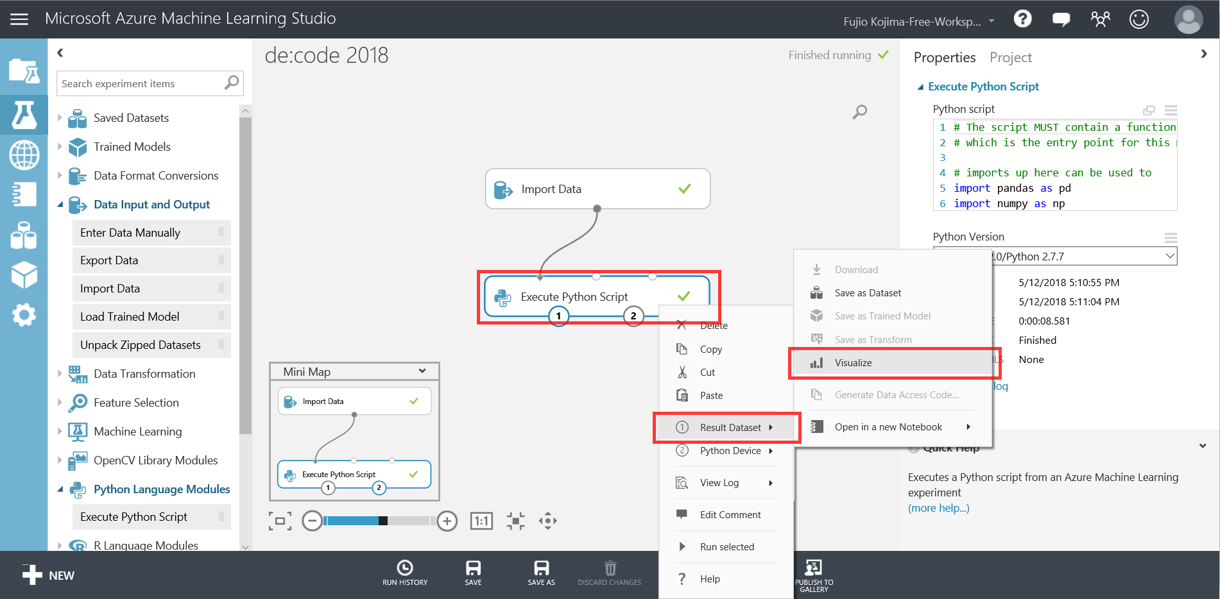Collapse the Properties pane
Viewport: 1220px width, 599px height.
click(1204, 54)
